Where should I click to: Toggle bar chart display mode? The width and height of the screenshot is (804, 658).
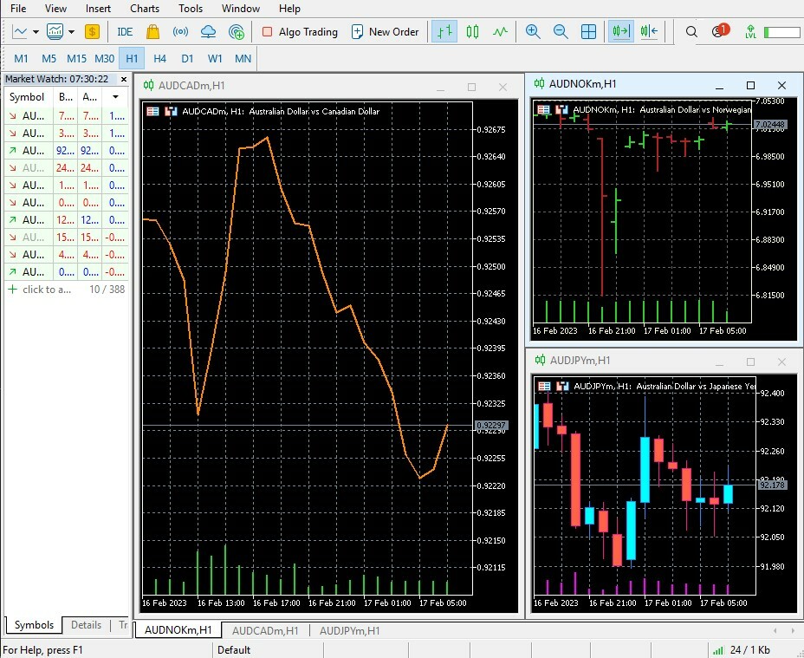point(444,32)
